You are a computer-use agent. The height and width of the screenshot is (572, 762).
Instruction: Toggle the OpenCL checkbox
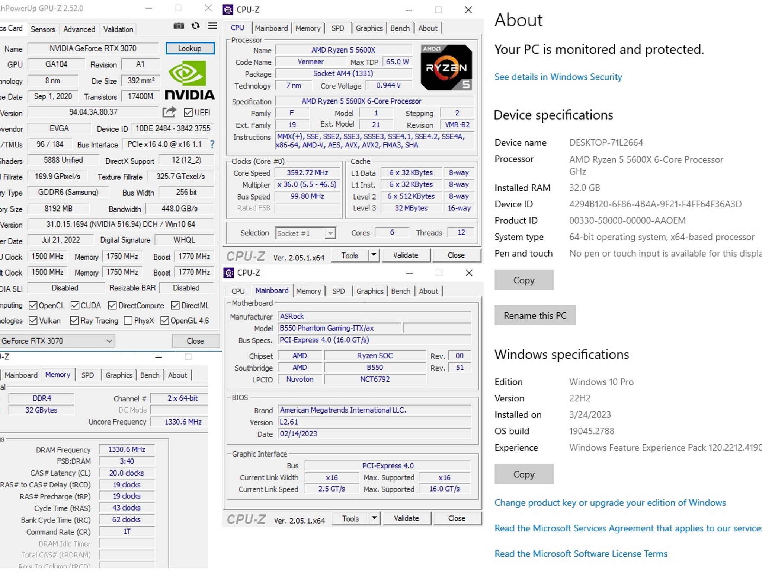pyautogui.click(x=33, y=305)
